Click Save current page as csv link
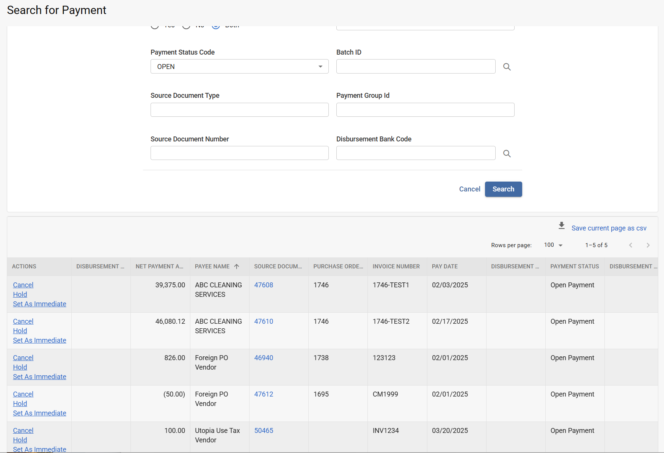 click(609, 228)
